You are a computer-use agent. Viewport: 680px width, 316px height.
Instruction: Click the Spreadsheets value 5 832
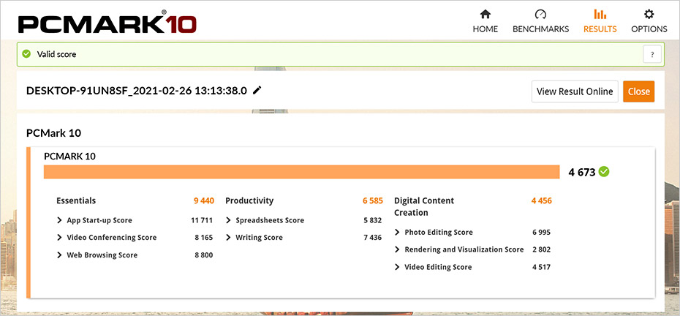372,220
